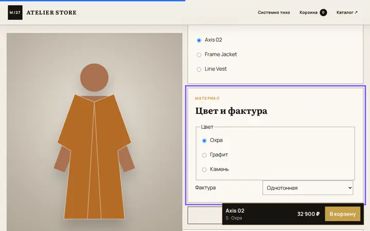The height and width of the screenshot is (231, 370).
Task: Click the Axis 02 title in sticky bar
Action: 235,211
